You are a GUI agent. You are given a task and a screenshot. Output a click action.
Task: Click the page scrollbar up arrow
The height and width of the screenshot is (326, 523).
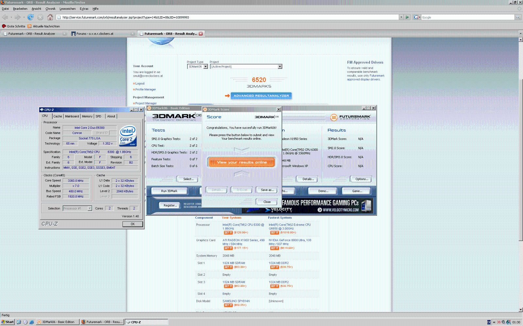pos(520,39)
